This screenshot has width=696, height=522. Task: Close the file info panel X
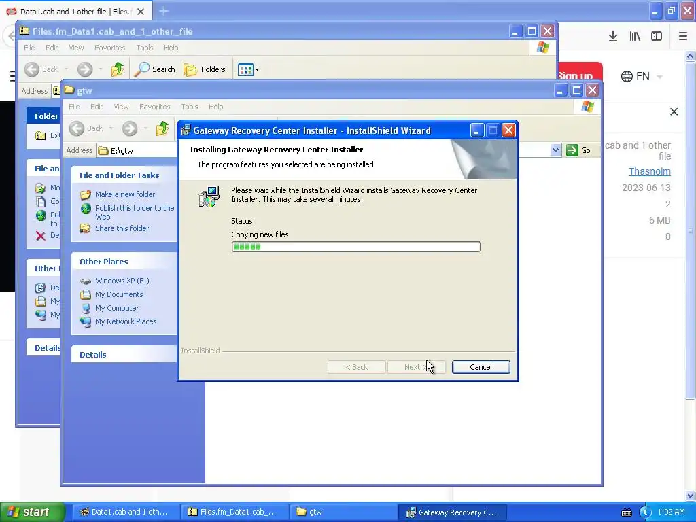tap(674, 112)
